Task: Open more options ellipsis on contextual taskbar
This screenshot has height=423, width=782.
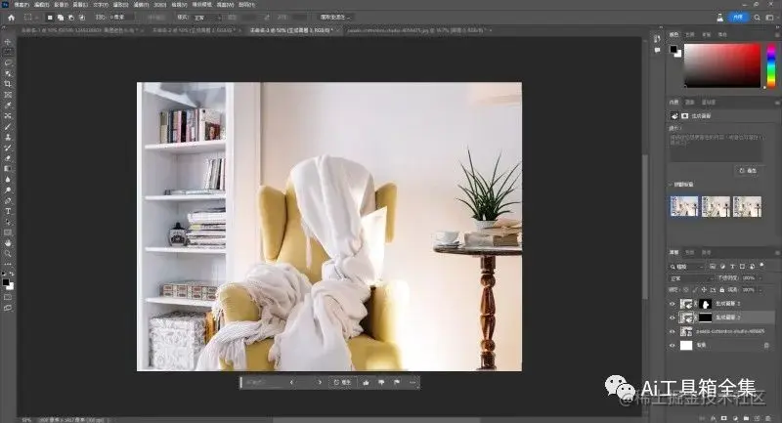Action: (x=413, y=382)
